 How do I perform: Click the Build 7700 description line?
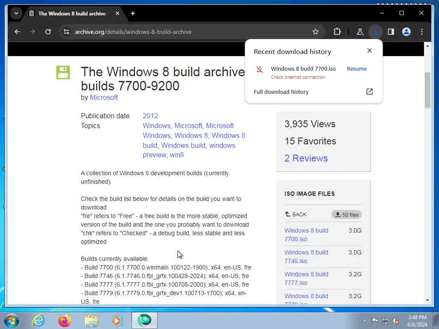(166, 267)
